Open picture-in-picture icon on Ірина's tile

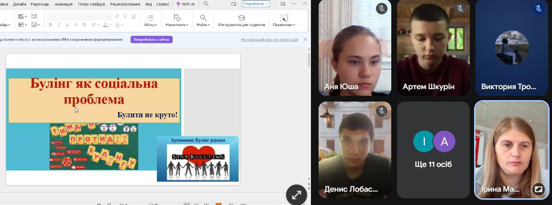pos(538,189)
